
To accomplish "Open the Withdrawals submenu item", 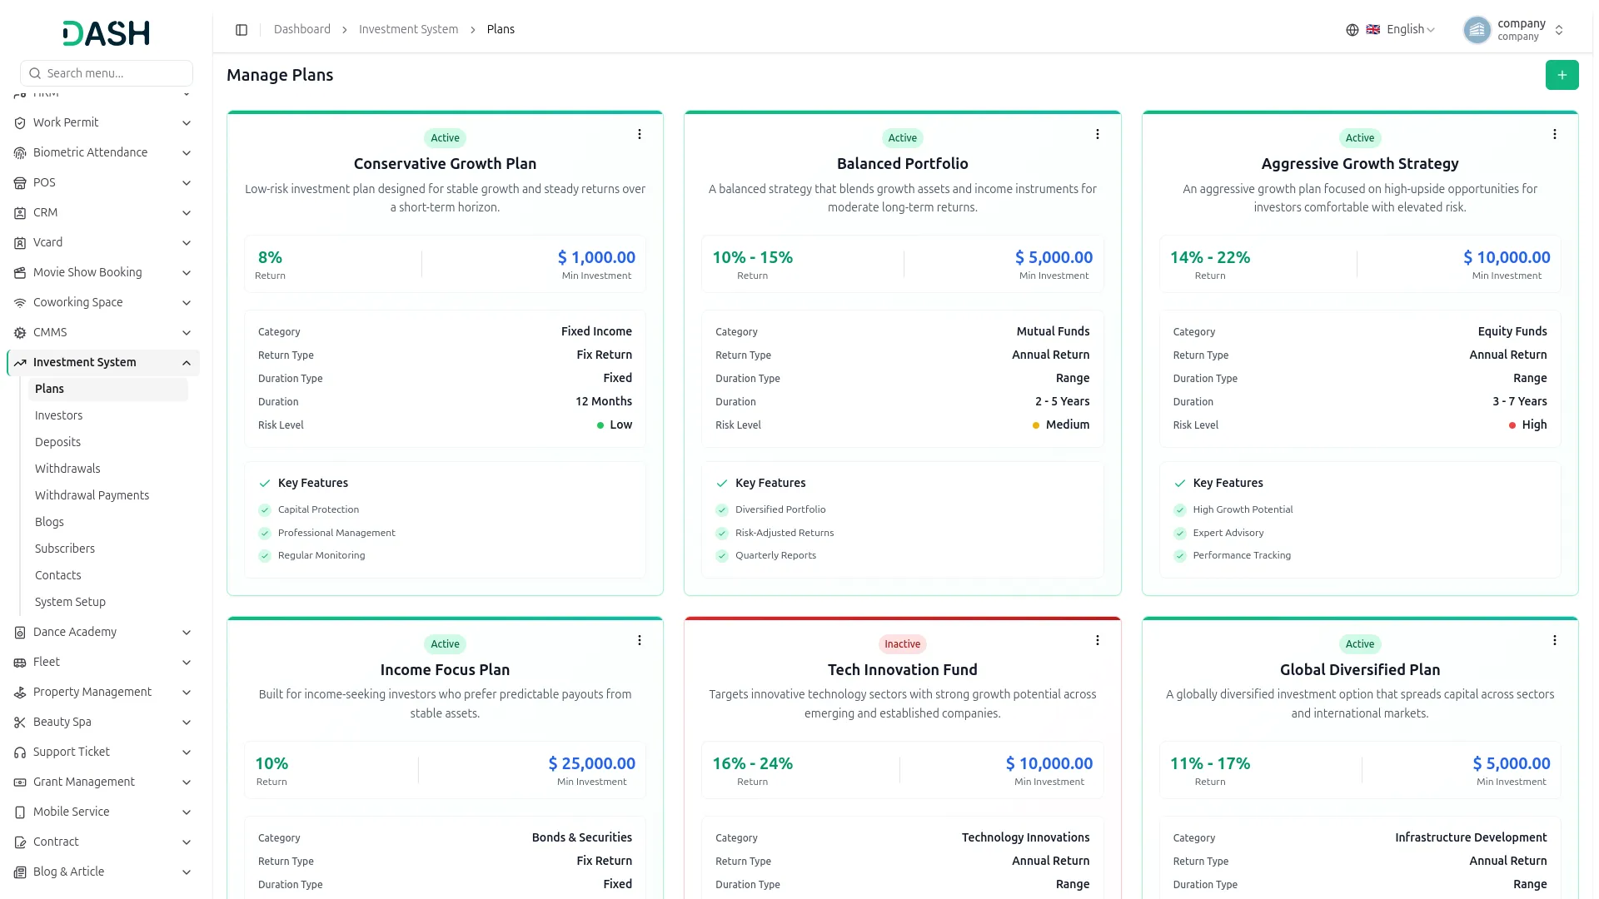I will (x=108, y=469).
